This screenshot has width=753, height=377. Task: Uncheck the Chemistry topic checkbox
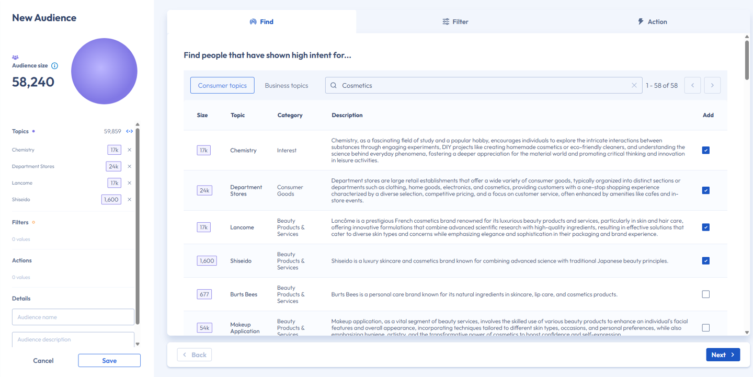click(x=705, y=150)
